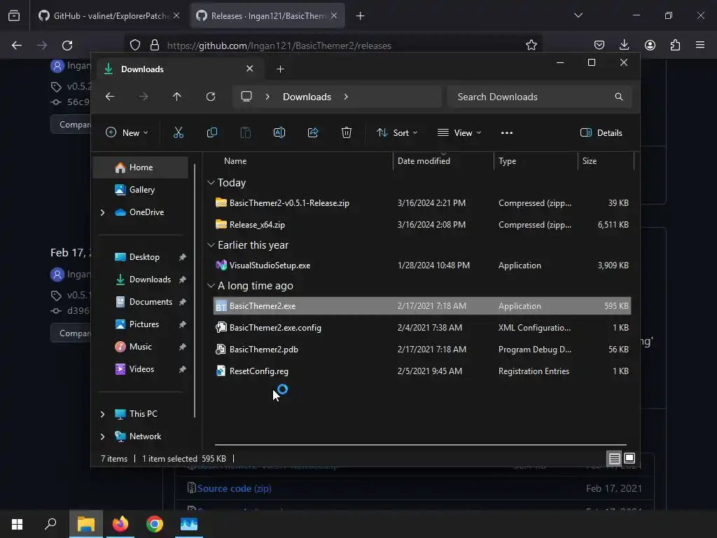Open the See more (three dots) menu
Screen dimensions: 717x538
click(507, 132)
